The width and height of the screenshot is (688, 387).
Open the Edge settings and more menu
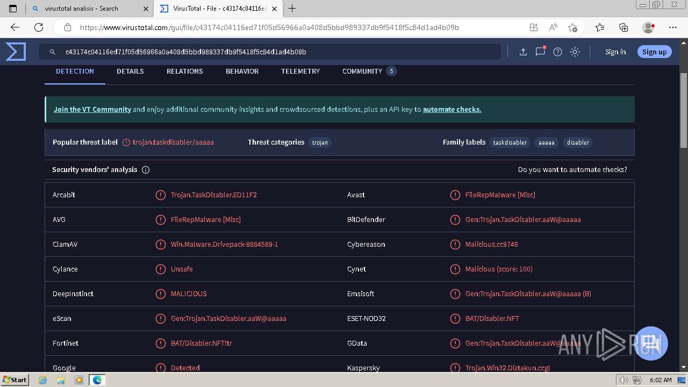coord(673,27)
